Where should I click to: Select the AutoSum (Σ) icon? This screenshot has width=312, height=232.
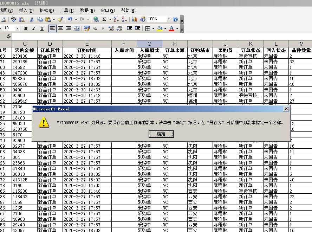(104, 19)
